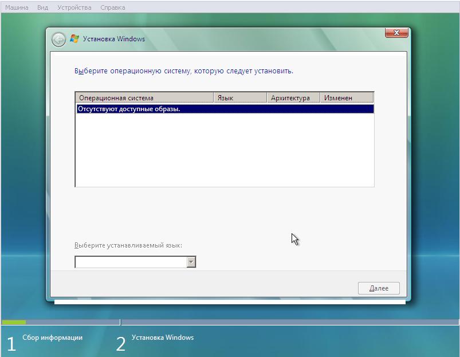Click the 'Сбор информации' step label

coord(53,338)
